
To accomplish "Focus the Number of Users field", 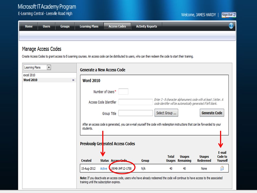I will point(123,92).
